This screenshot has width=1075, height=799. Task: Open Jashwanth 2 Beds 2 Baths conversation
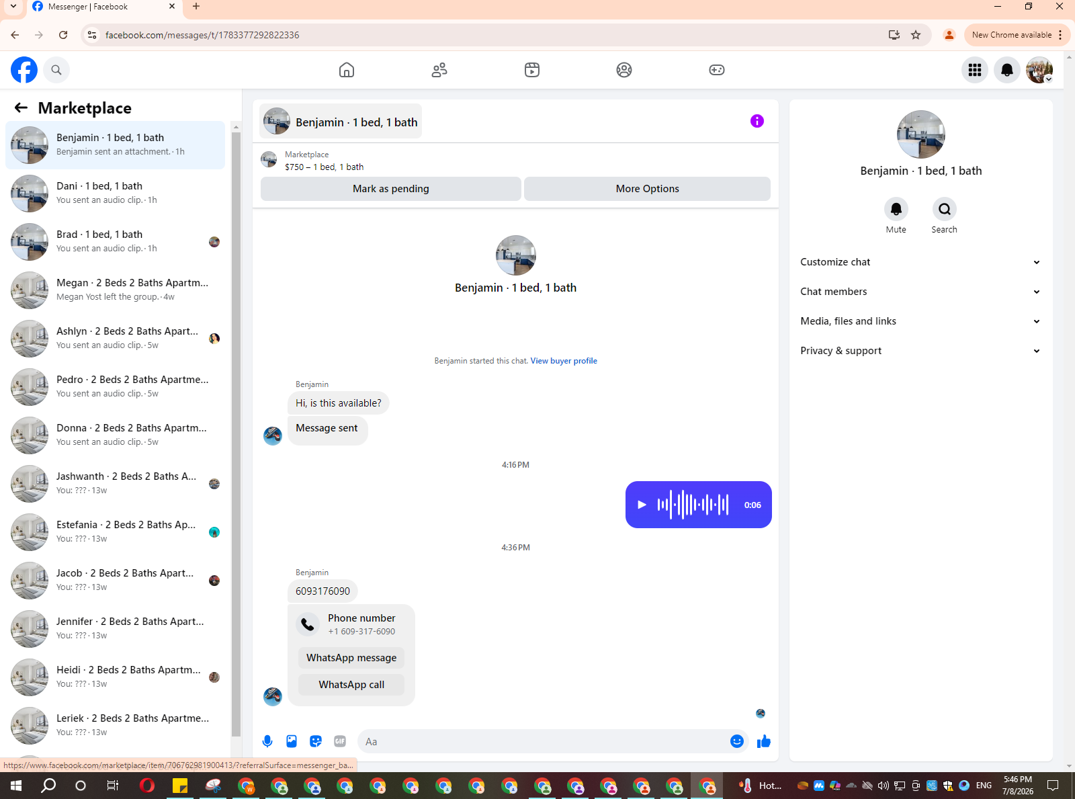(116, 483)
